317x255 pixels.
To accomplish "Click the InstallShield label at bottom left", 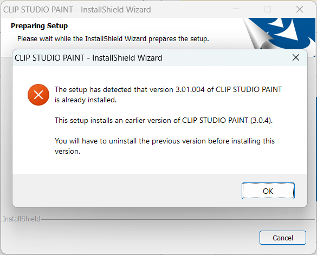I will coord(22,219).
